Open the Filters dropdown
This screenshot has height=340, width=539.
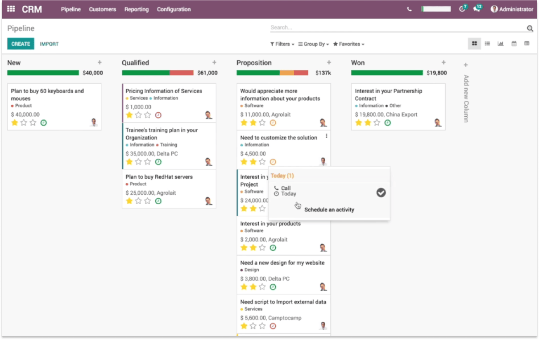[x=282, y=44]
